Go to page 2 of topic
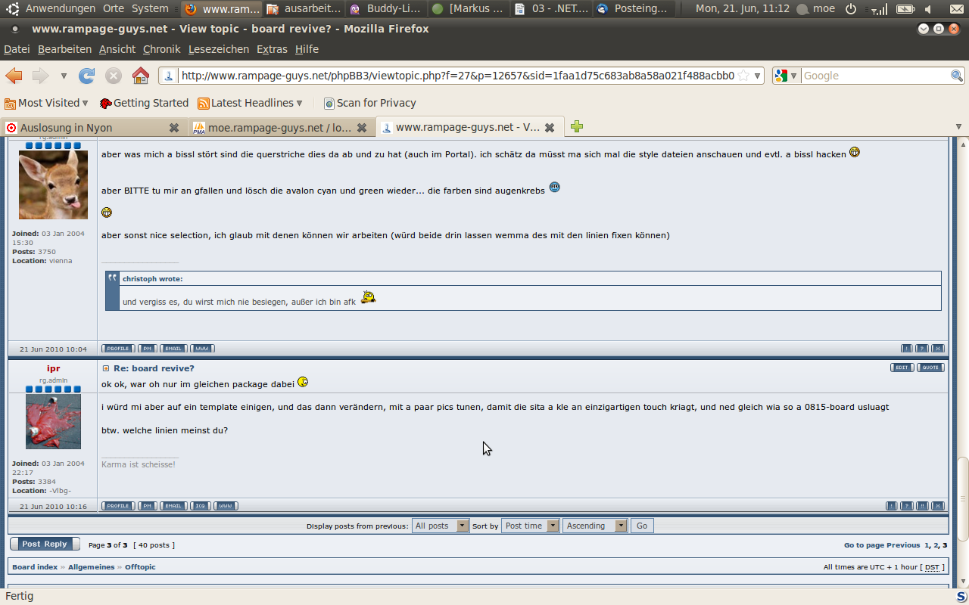969x605 pixels. 936,545
